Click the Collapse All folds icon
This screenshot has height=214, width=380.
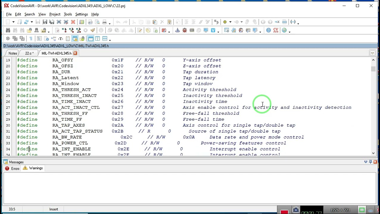(x=22, y=39)
